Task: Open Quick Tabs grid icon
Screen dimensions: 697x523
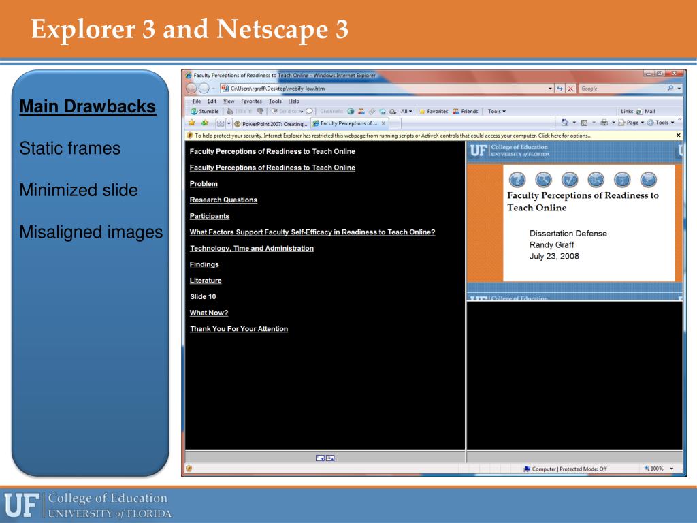Action: (x=221, y=123)
